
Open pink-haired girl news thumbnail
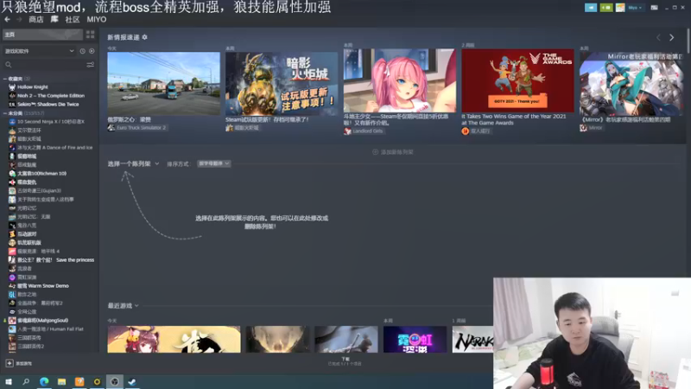(x=400, y=80)
